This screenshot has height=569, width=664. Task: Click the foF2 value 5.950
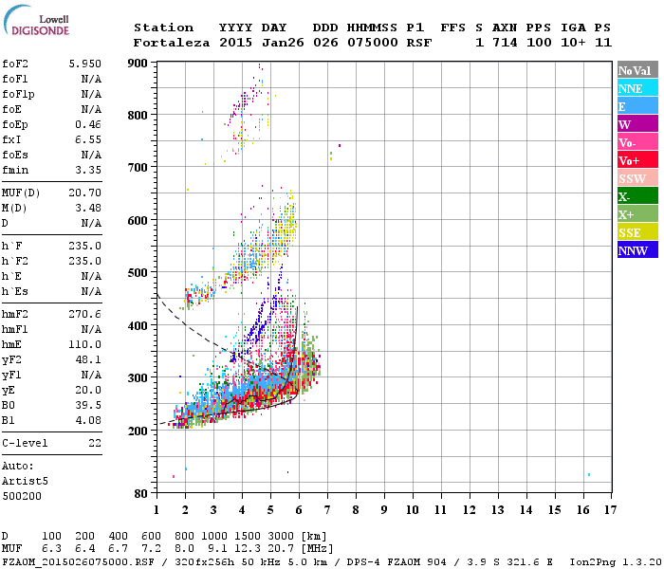[x=85, y=64]
